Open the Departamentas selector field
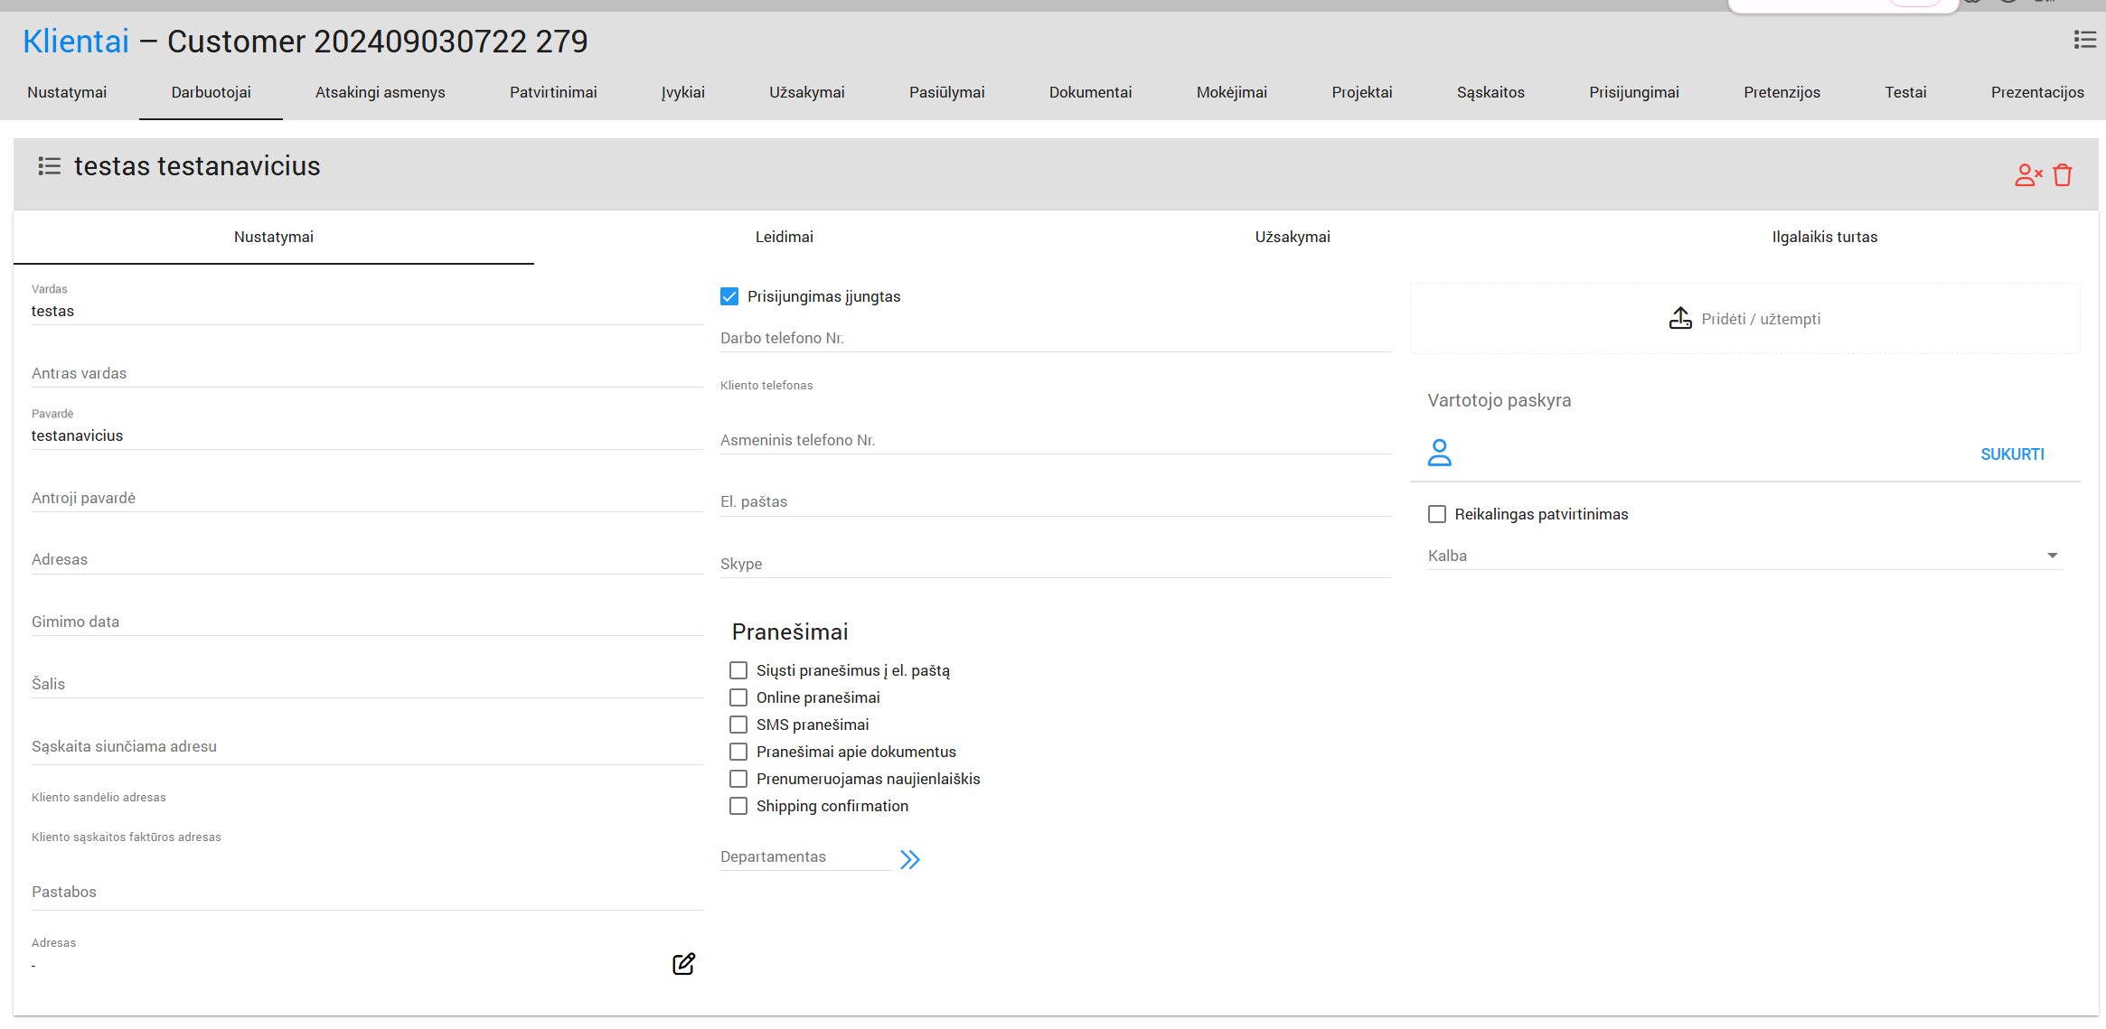Viewport: 2106px width, 1029px height. click(x=804, y=856)
